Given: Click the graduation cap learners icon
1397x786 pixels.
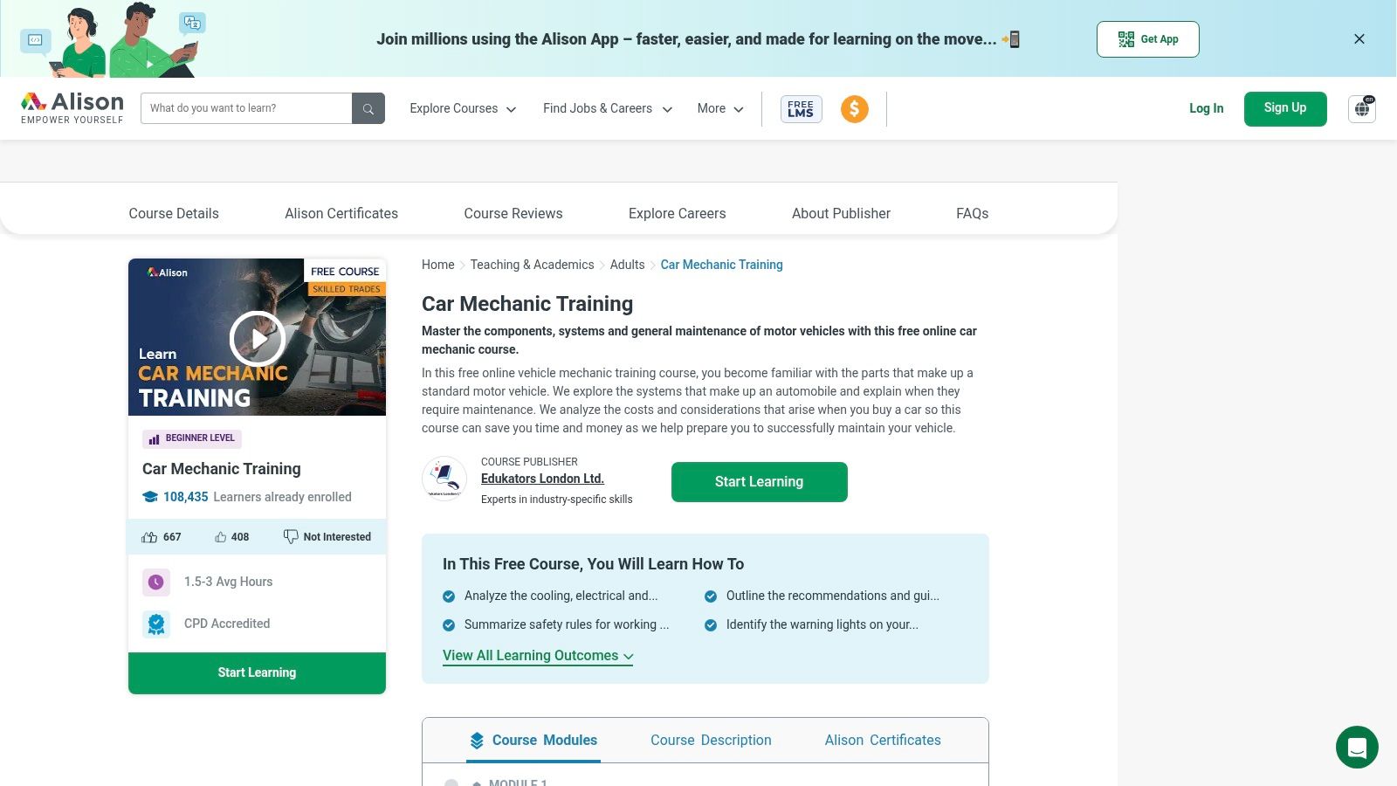Looking at the screenshot, I should coord(150,497).
